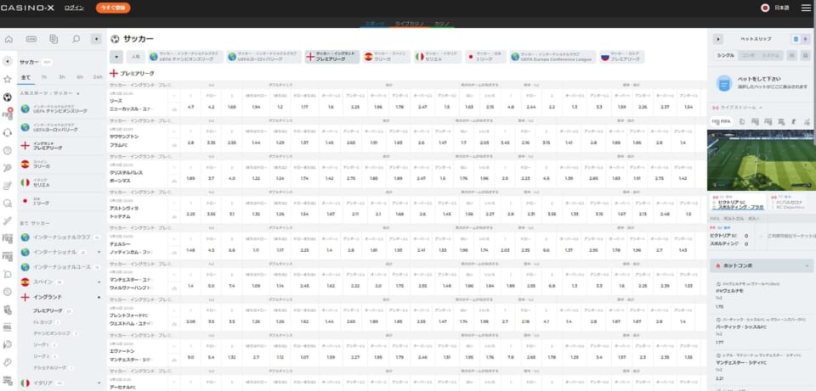
Task: Switch to the カジノ top tab
Action: pyautogui.click(x=442, y=24)
